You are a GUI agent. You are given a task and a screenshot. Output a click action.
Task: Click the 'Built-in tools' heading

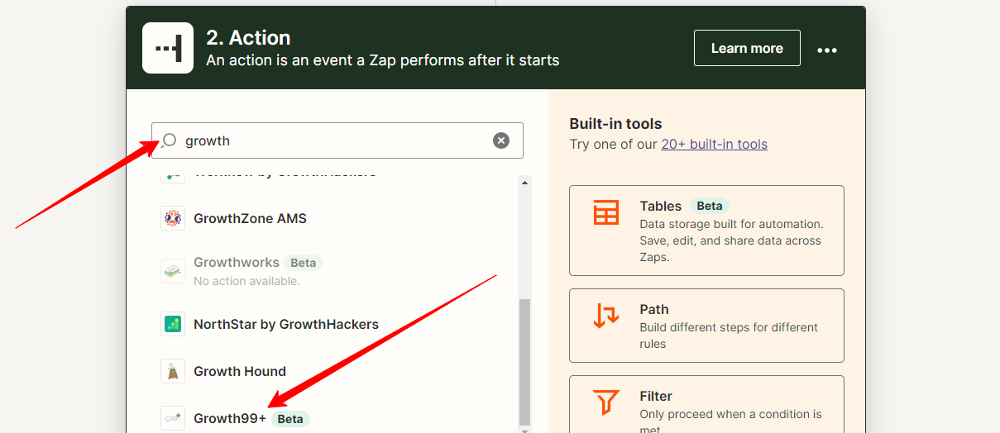616,124
